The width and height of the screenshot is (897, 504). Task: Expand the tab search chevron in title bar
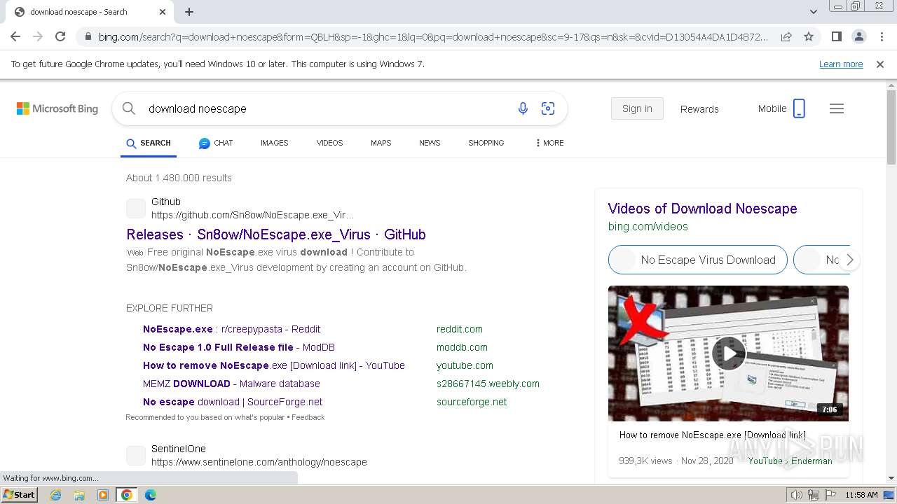point(813,11)
